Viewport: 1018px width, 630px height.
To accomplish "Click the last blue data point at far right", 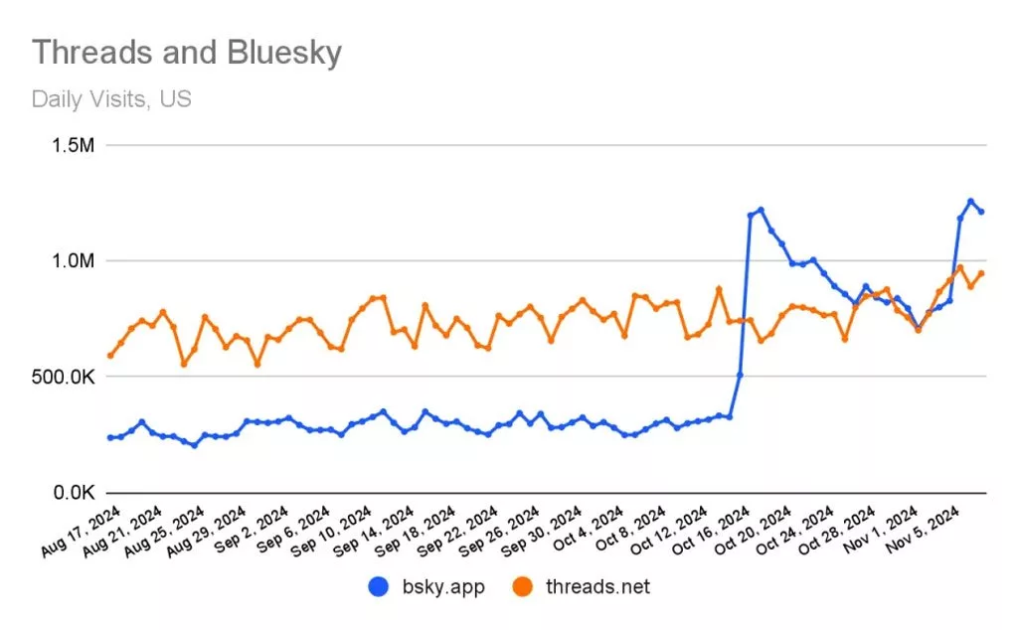I will pyautogui.click(x=981, y=212).
